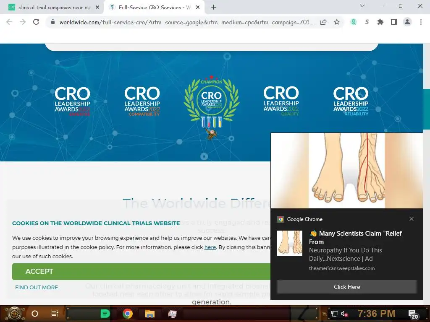Click the 'Many Scientists Claim' notification headline

tap(355, 237)
